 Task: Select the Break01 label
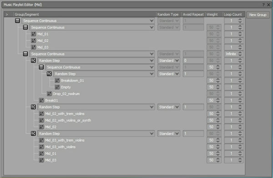click(x=51, y=100)
